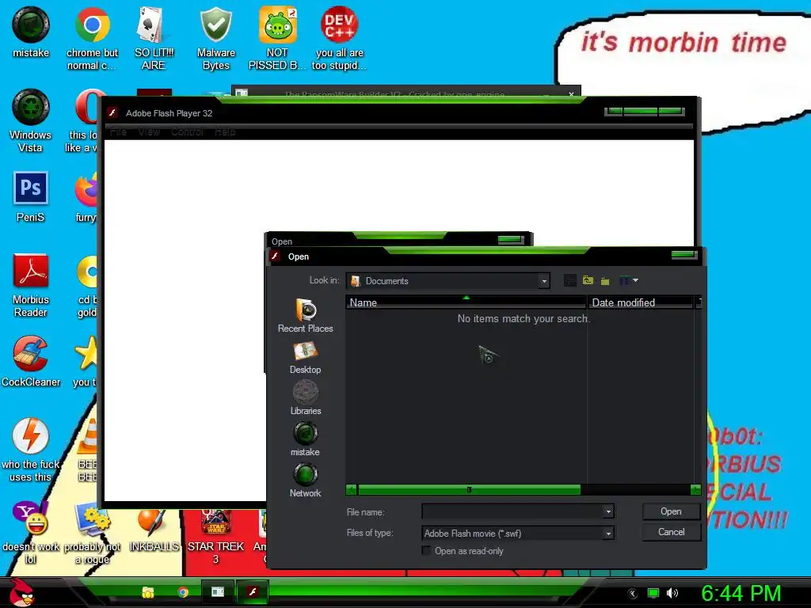Sort by the Name column header
Viewport: 811px width, 608px height.
[466, 302]
